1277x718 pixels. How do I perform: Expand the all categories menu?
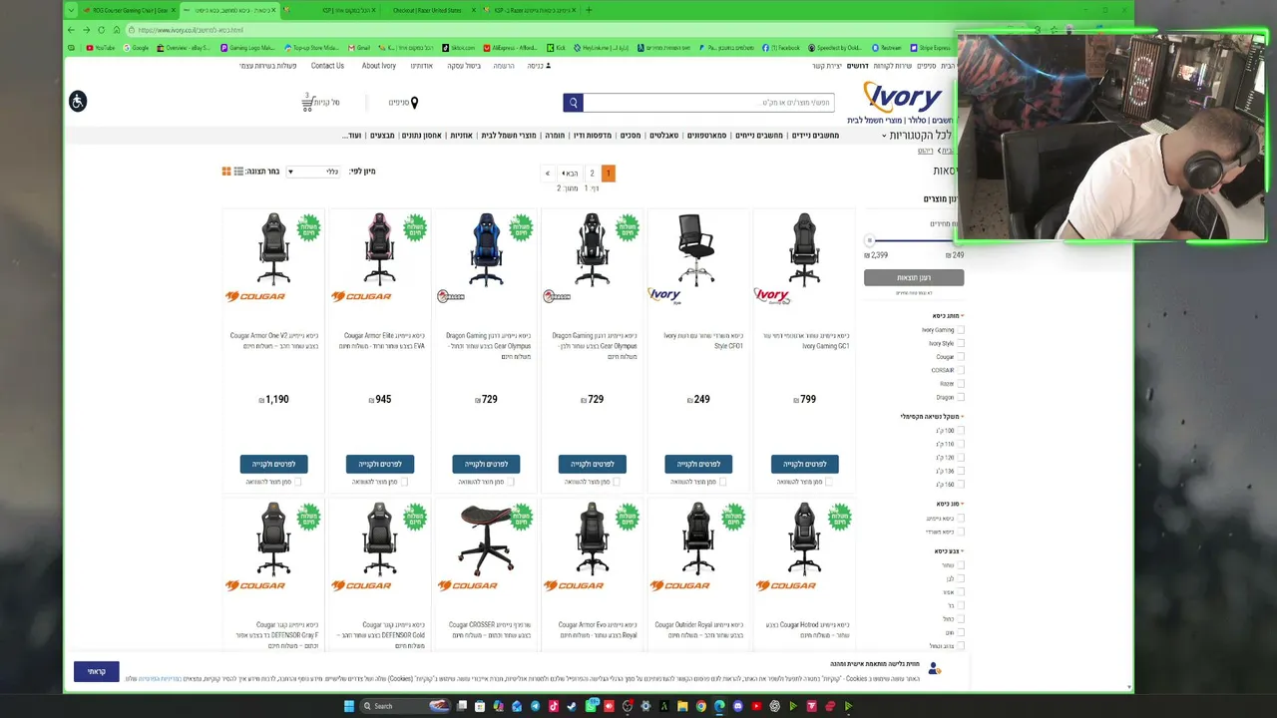(918, 135)
